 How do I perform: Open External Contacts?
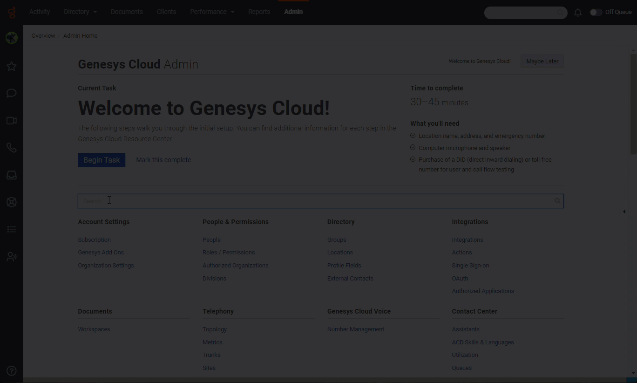[350, 279]
